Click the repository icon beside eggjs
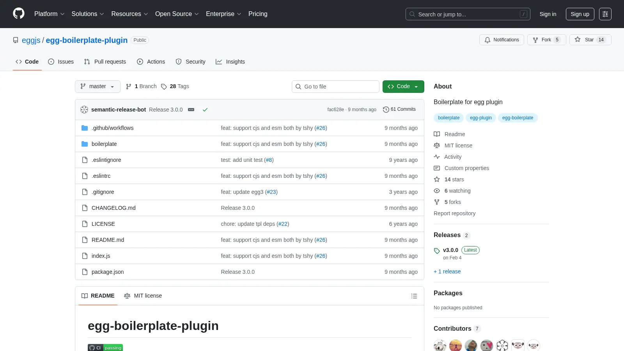 [x=16, y=40]
